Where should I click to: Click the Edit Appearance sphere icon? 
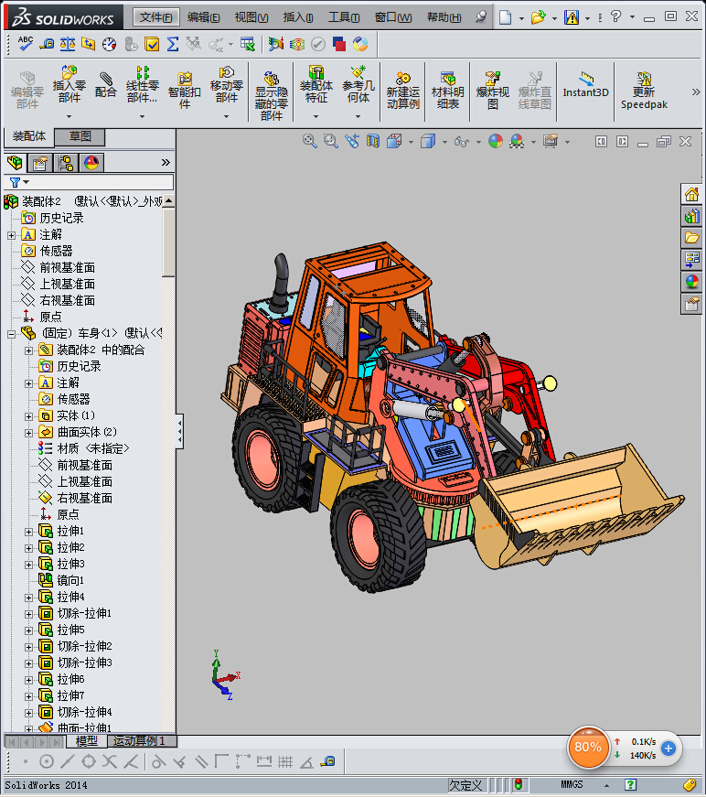point(496,141)
